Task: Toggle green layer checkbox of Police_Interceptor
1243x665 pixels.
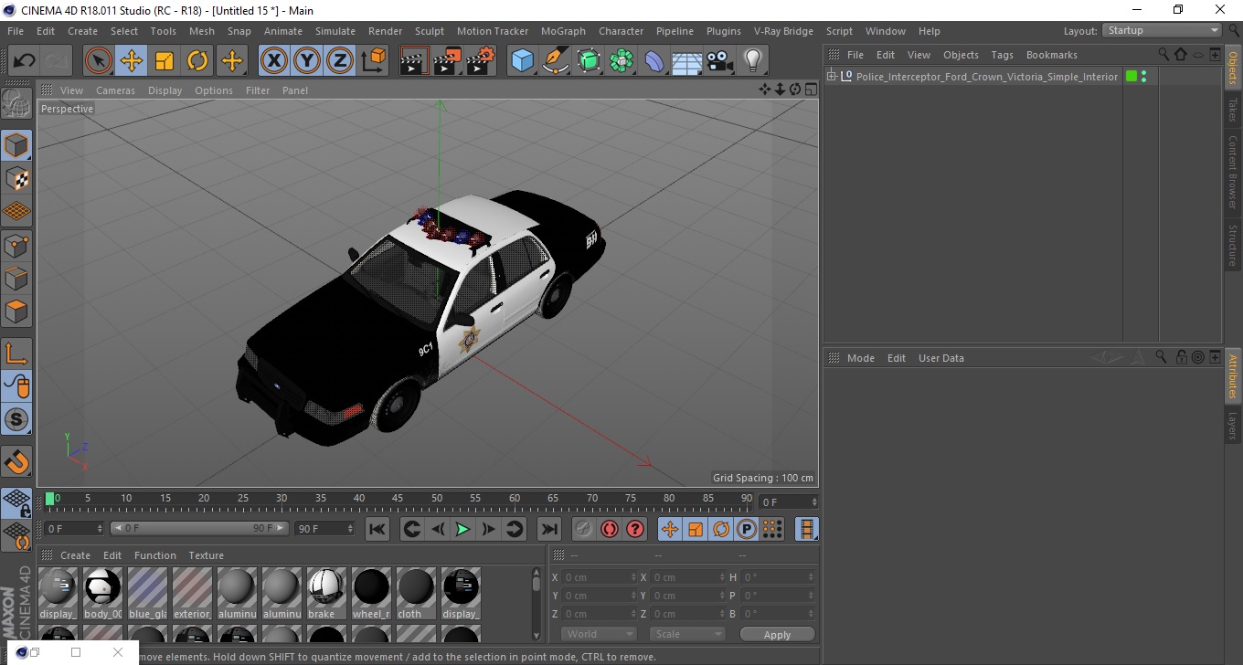Action: point(1131,77)
